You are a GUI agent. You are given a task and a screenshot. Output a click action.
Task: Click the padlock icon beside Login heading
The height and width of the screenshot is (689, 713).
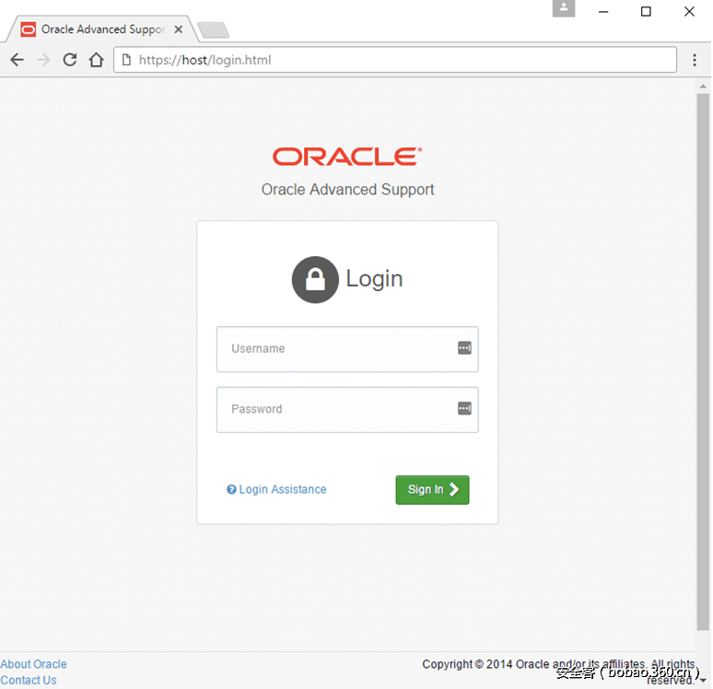[x=315, y=279]
